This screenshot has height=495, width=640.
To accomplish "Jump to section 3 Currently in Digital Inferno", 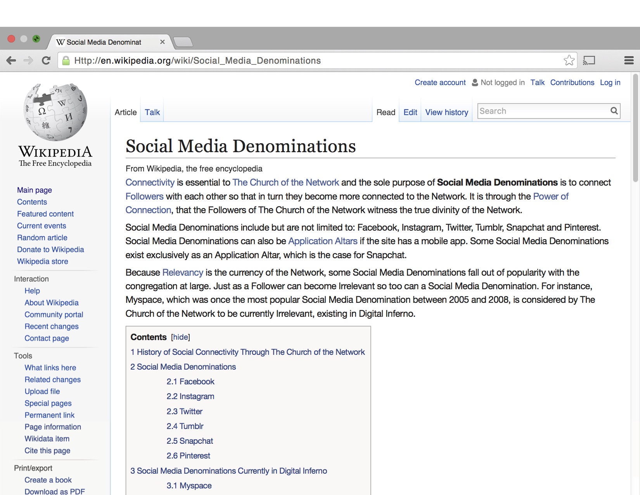I will (229, 471).
